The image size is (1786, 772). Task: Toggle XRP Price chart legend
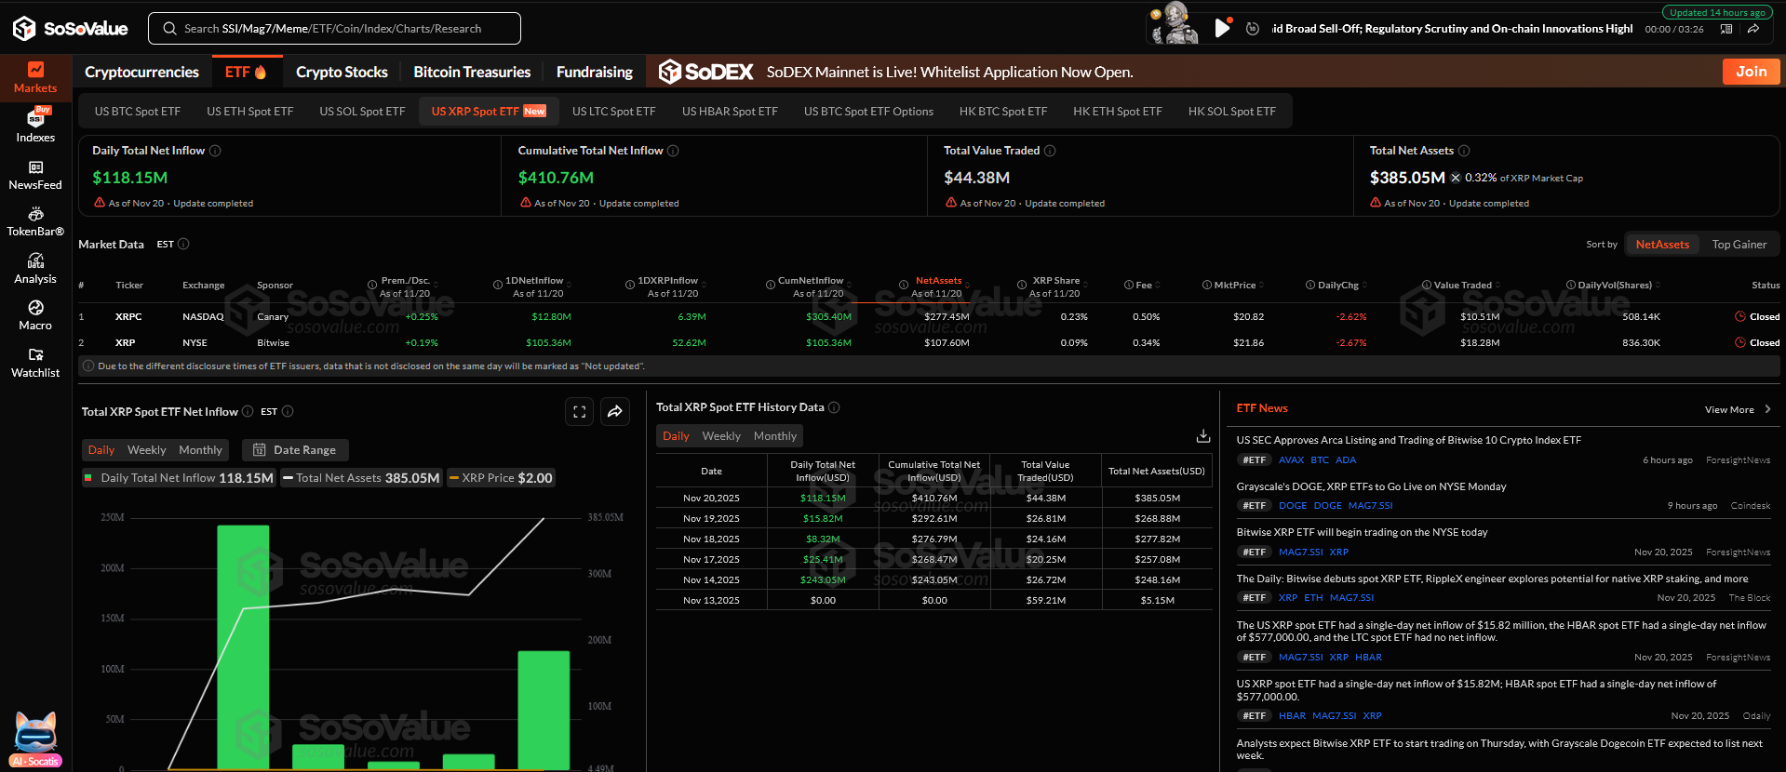pyautogui.click(x=501, y=478)
